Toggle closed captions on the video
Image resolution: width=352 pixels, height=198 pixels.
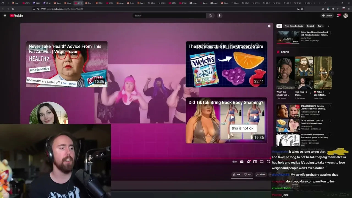coord(242,162)
